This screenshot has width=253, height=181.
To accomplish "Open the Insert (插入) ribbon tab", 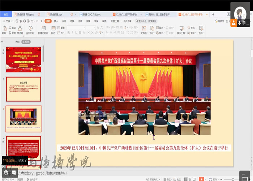I will [56, 21].
